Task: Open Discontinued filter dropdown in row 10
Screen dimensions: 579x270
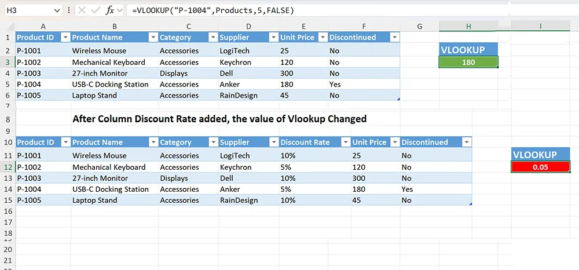Action: pyautogui.click(x=466, y=142)
